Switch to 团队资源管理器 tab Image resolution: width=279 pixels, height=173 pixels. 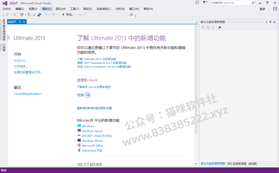pos(237,164)
